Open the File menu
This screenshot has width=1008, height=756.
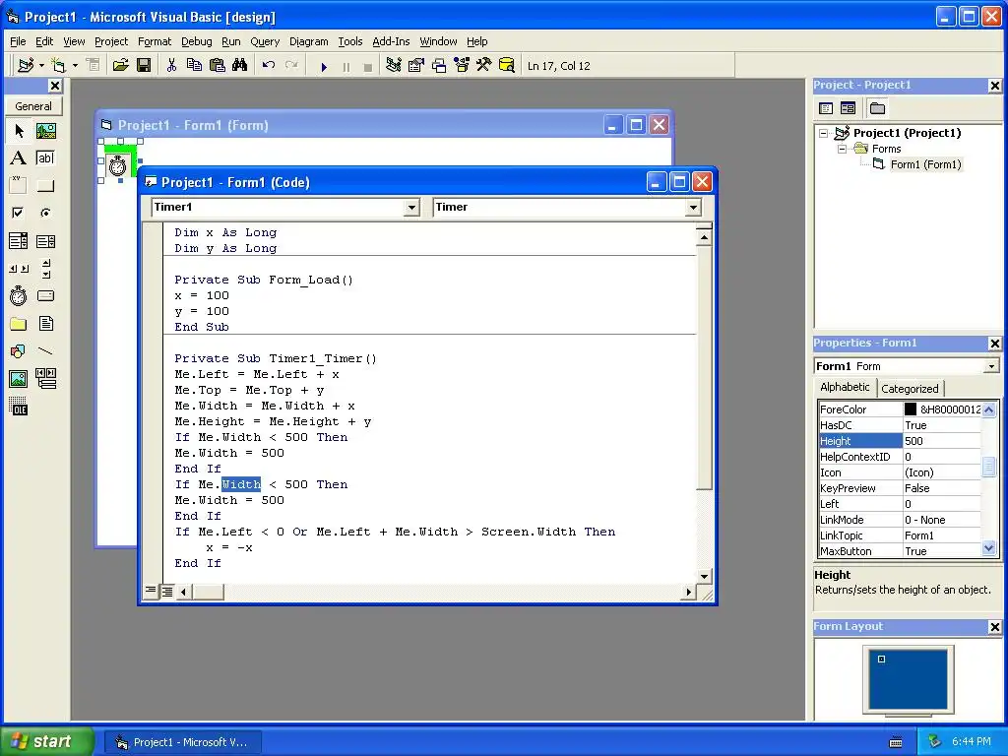pos(18,41)
